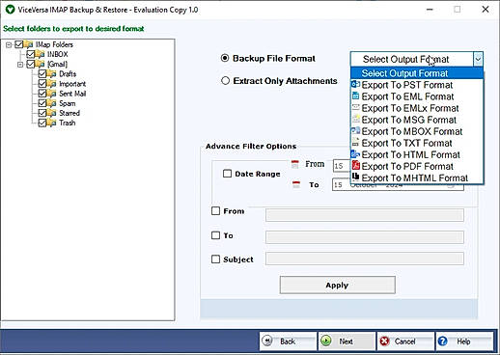Uncheck the Important folder checkbox
500x355 pixels.
point(42,84)
